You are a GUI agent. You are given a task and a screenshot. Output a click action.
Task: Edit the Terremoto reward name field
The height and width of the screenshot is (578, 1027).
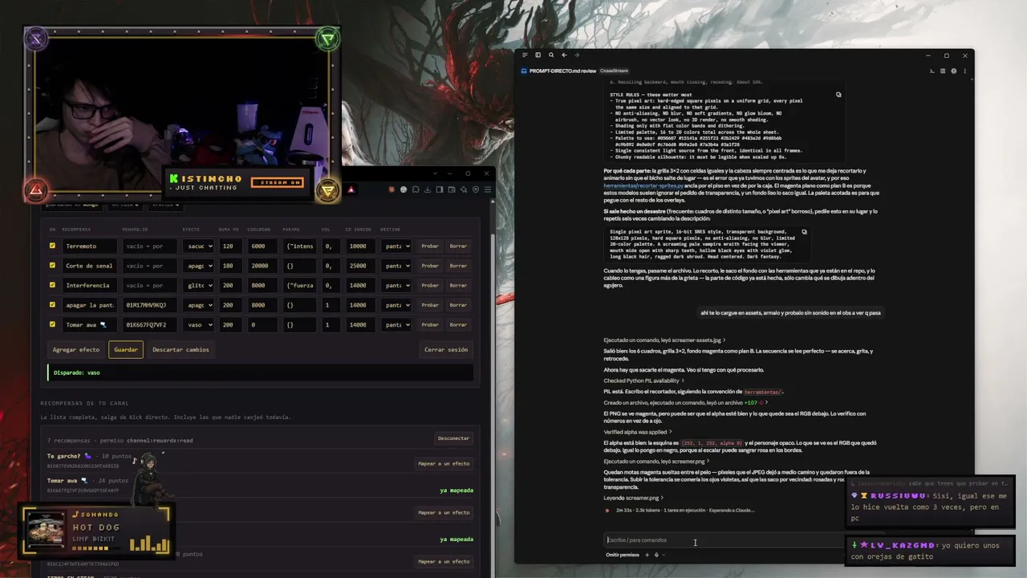(x=90, y=246)
